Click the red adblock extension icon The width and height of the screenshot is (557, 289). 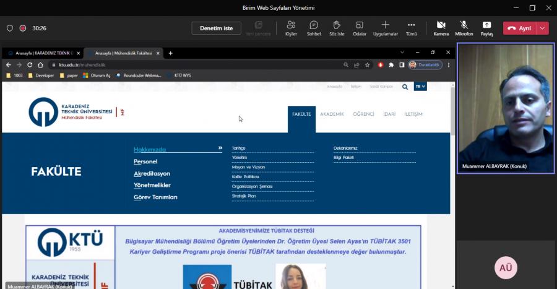pyautogui.click(x=381, y=65)
